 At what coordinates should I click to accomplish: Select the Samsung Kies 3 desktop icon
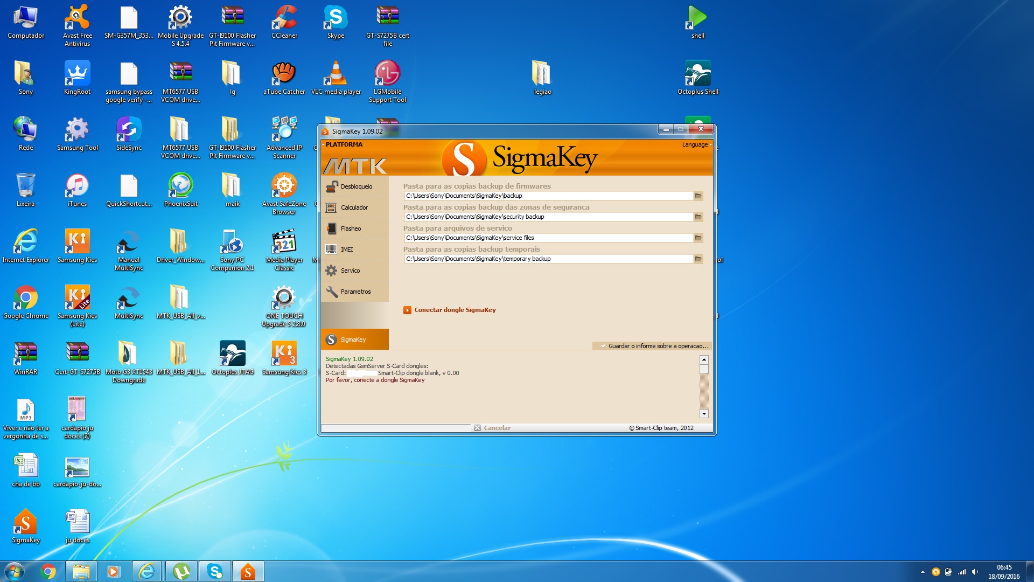(x=284, y=359)
